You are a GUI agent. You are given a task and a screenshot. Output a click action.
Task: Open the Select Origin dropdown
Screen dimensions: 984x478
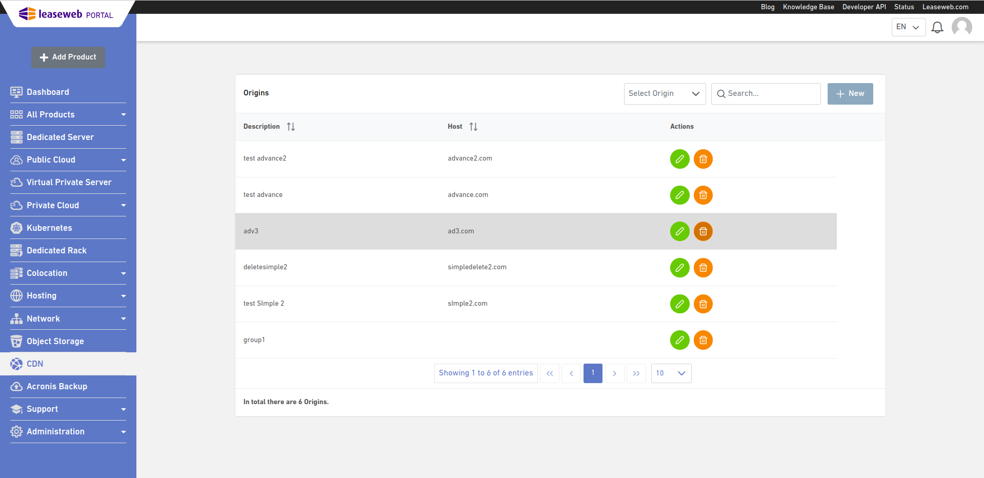(665, 93)
